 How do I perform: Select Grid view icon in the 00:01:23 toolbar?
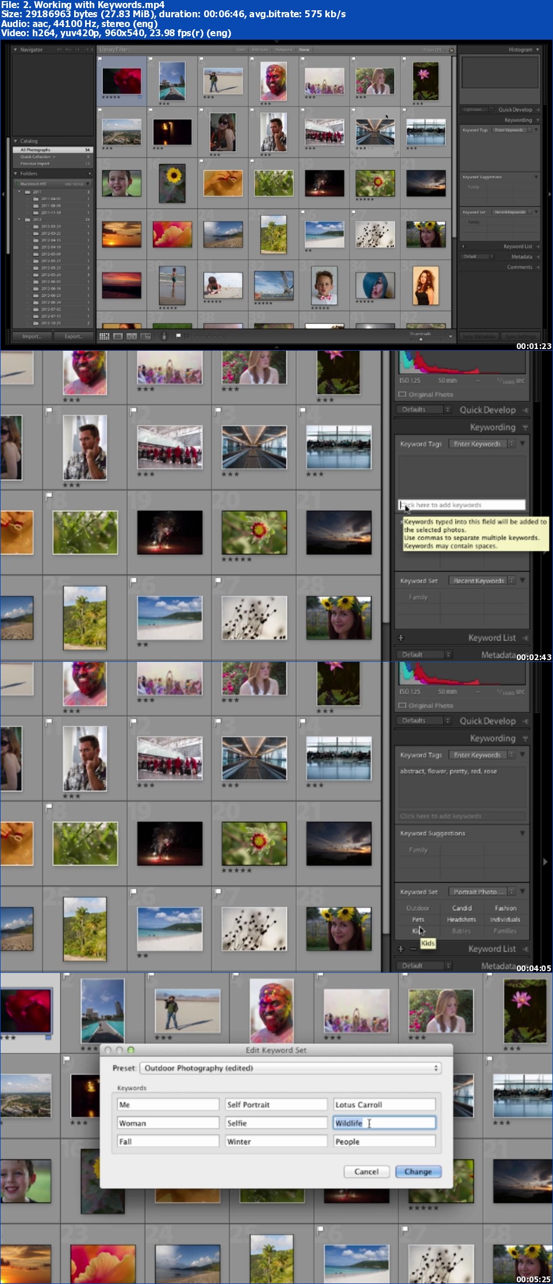pyautogui.click(x=104, y=336)
